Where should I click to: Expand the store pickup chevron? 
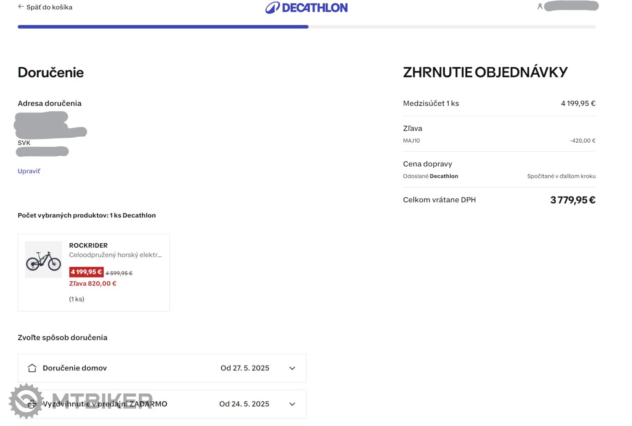[x=292, y=404]
